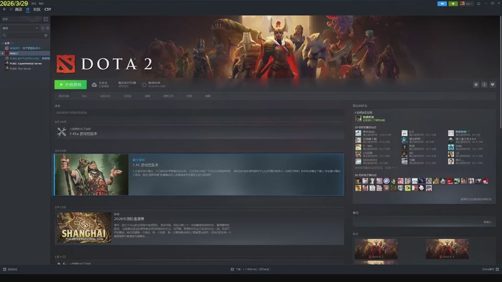Open the 社区中心 (Community Hub) link
The image size is (502, 282).
click(x=105, y=96)
